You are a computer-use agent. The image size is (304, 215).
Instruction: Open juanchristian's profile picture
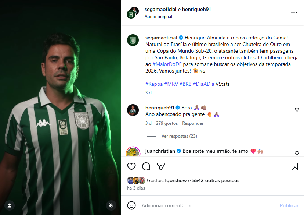tap(133, 152)
